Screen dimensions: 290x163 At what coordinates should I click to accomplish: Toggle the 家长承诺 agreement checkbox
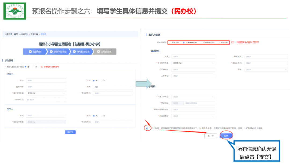pos(147,128)
